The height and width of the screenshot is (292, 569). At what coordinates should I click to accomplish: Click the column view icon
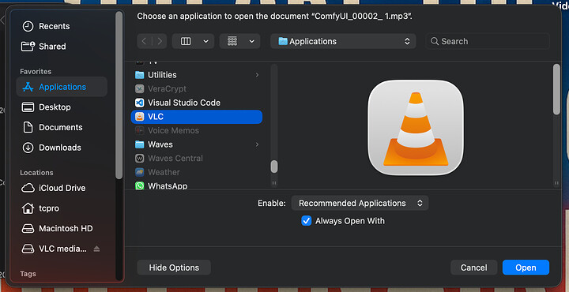tap(186, 41)
